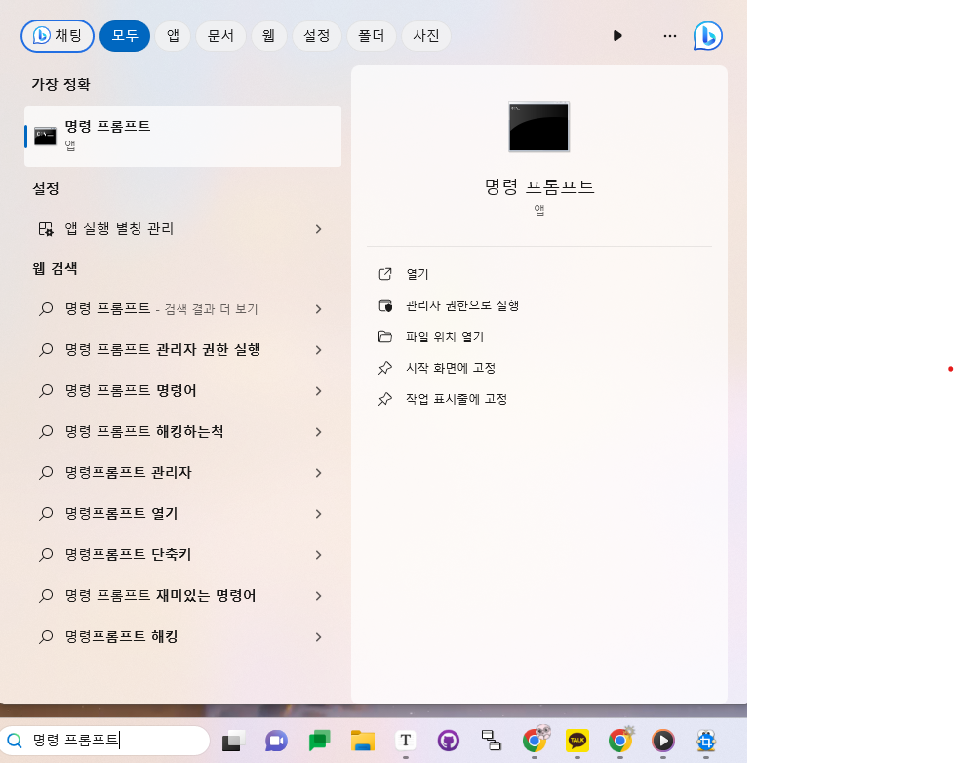Viewport: 954px width, 763px height.
Task: Run as administrator via 관리자 권한으로 실행
Action: (x=461, y=305)
